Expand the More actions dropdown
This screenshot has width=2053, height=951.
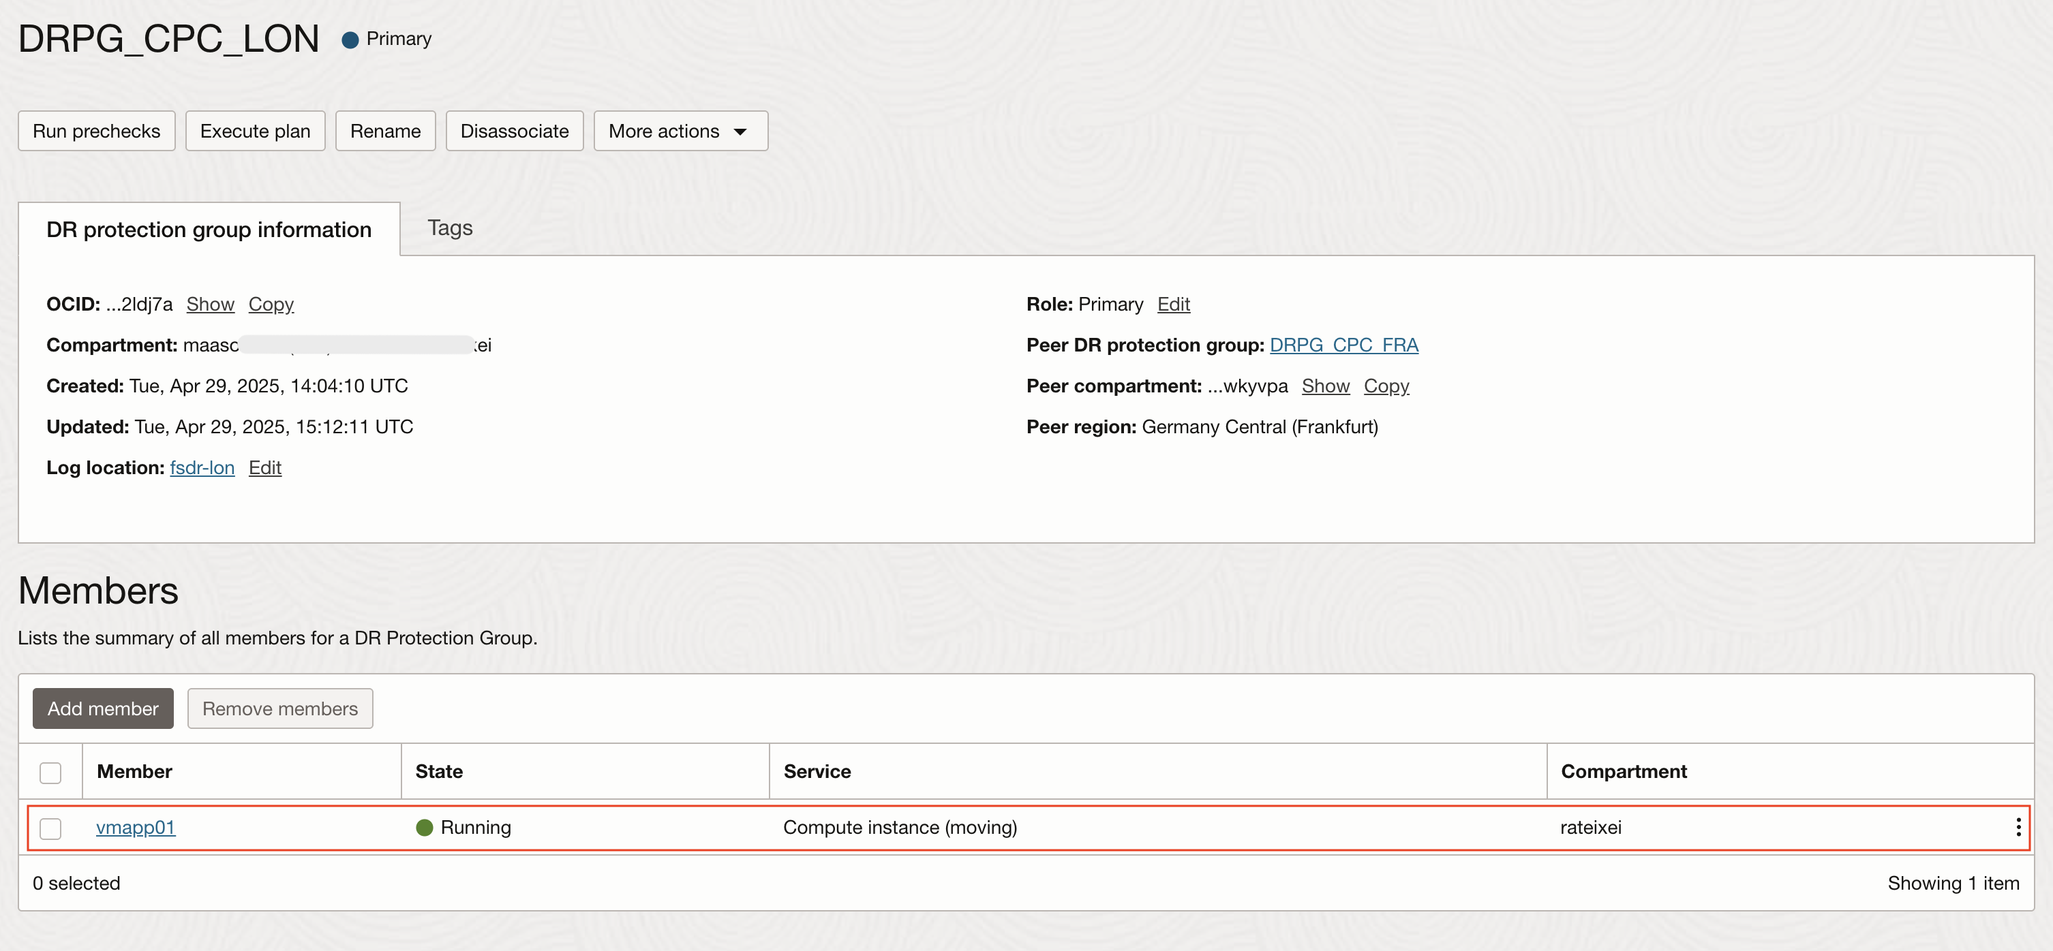point(680,131)
